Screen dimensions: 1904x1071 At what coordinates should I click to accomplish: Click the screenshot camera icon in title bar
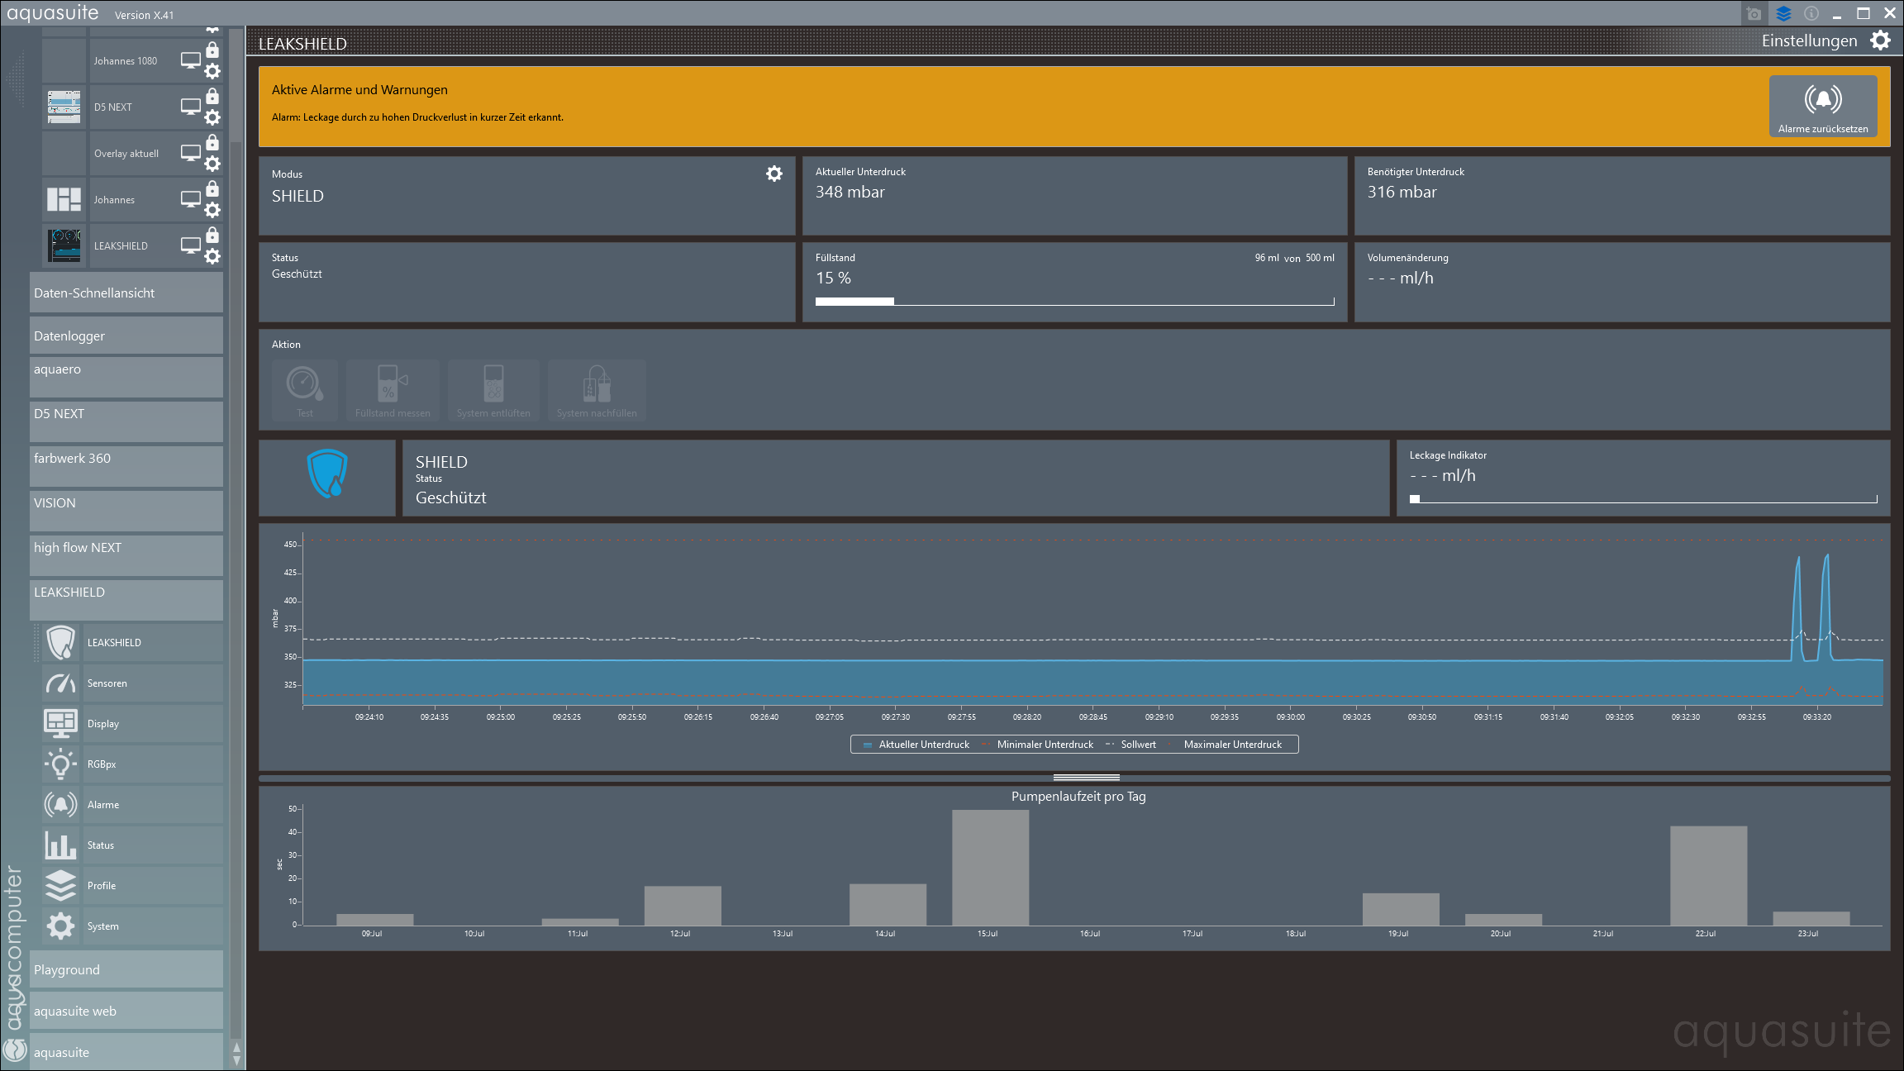[1754, 13]
